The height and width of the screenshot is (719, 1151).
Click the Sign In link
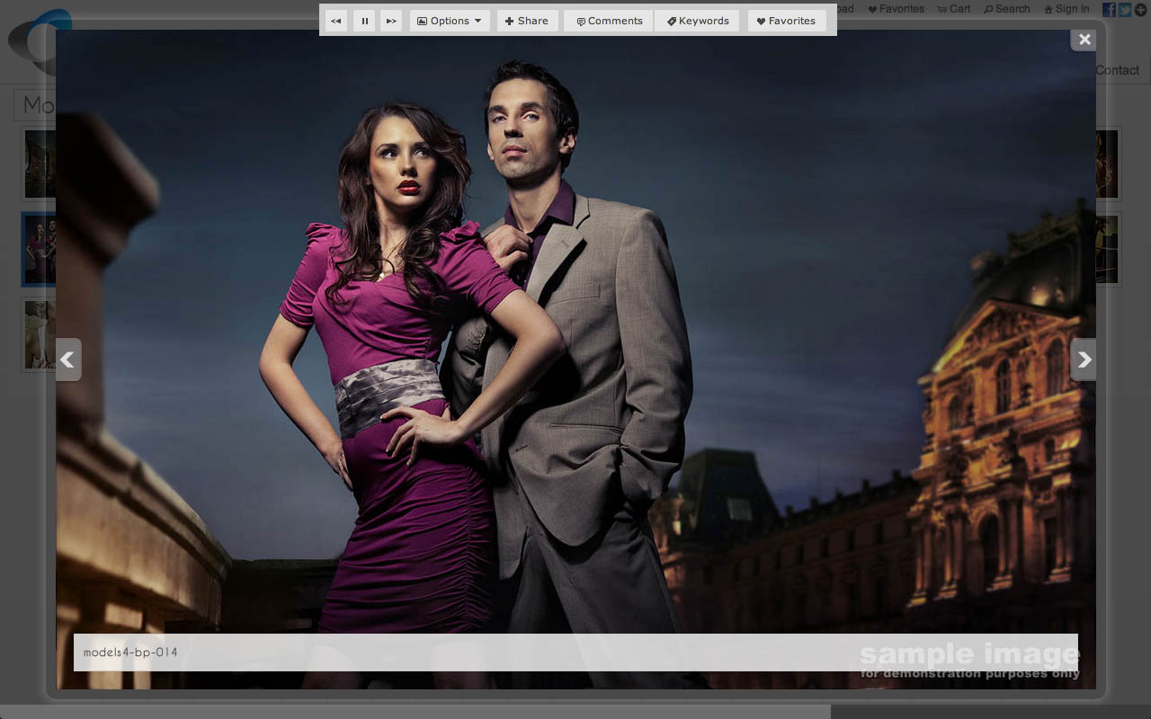(1066, 9)
